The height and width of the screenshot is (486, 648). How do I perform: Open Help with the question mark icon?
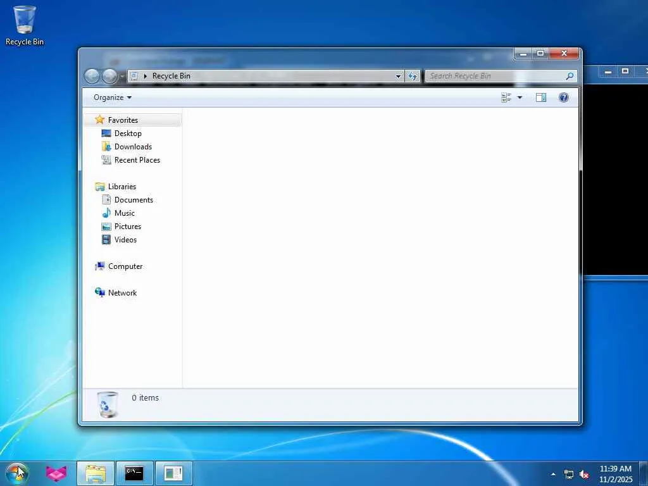pos(563,97)
